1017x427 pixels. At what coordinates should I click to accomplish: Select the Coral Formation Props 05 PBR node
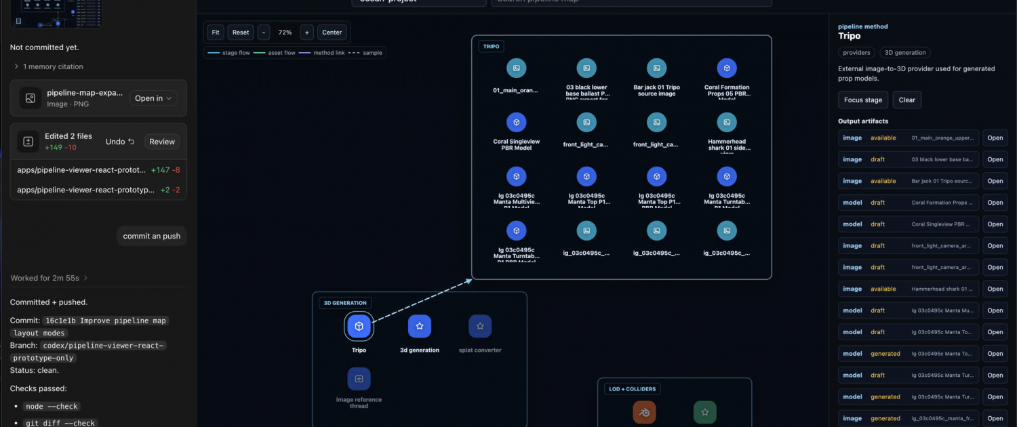click(x=727, y=68)
